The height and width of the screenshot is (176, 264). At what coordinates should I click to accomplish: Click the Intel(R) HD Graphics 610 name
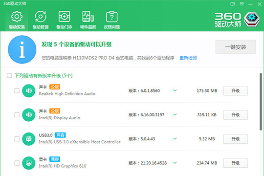pos(63,166)
